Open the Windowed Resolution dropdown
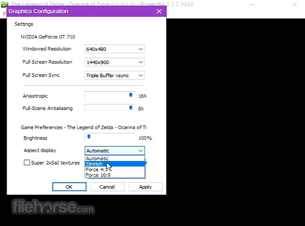This screenshot has height=226, width=305. pos(115,49)
